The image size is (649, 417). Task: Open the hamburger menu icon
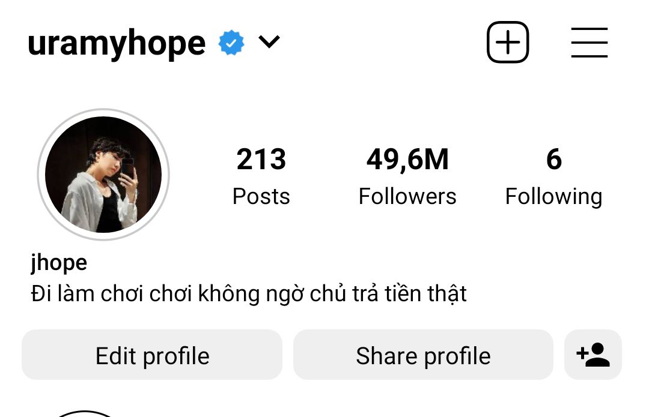(590, 43)
